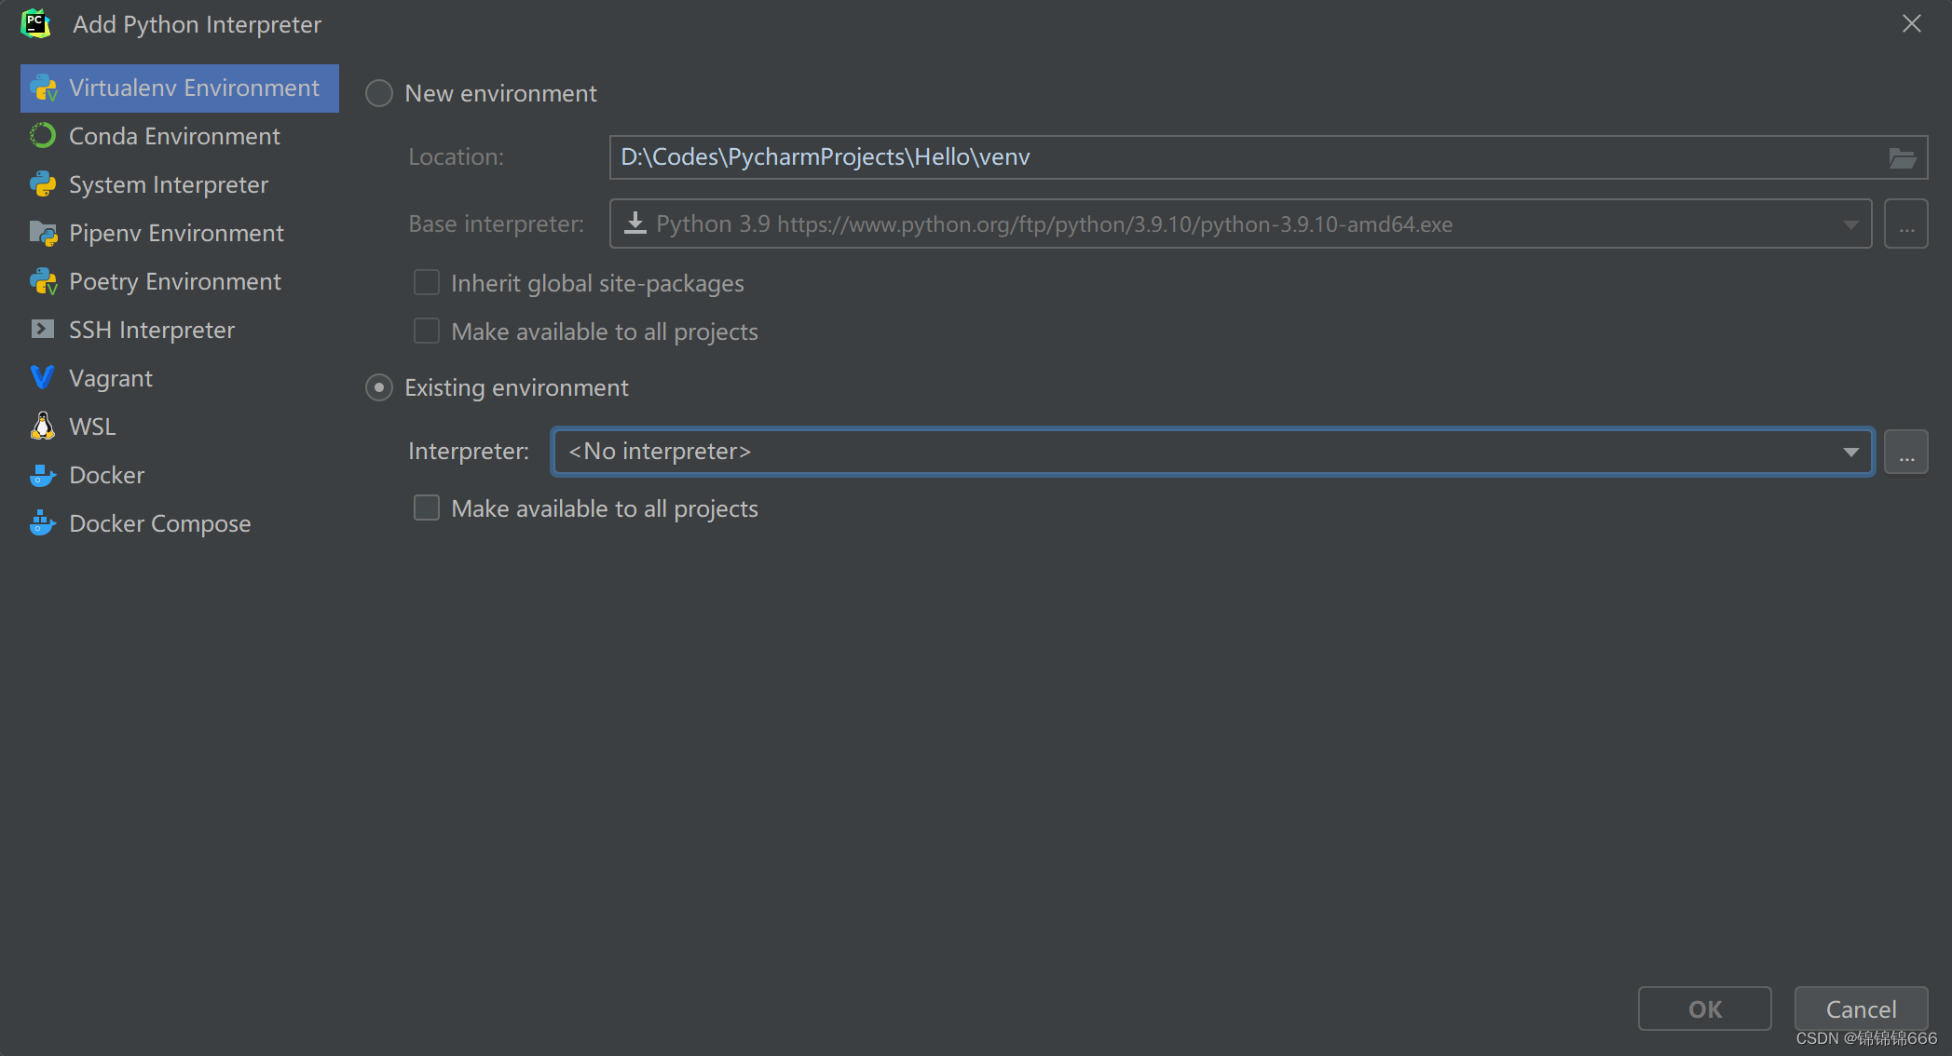The width and height of the screenshot is (1952, 1056).
Task: Select the New environment radio button
Action: coord(378,93)
